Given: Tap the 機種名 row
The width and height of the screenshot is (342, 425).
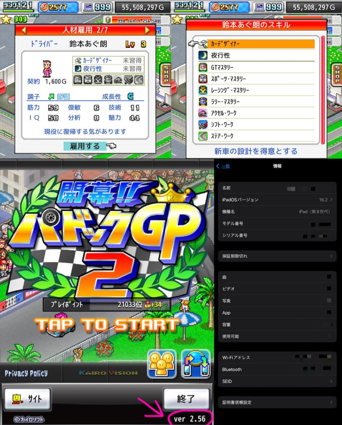Looking at the screenshot, I should coord(277,212).
